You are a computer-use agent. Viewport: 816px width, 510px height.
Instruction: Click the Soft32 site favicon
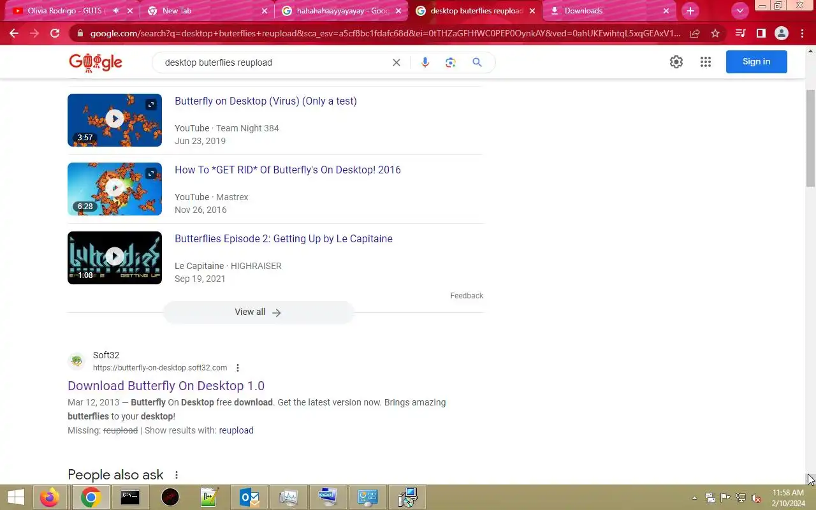tap(77, 361)
